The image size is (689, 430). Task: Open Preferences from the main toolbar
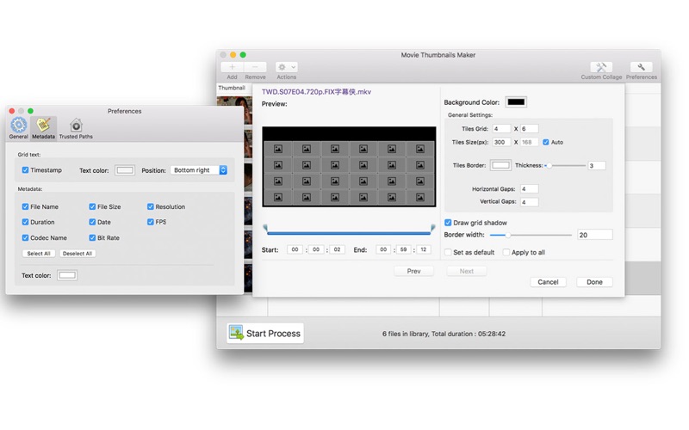tap(641, 68)
